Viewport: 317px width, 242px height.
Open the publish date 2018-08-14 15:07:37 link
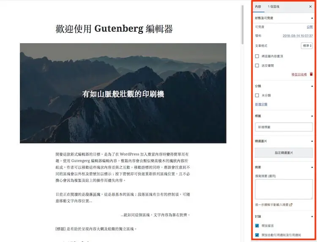pyautogui.click(x=298, y=36)
